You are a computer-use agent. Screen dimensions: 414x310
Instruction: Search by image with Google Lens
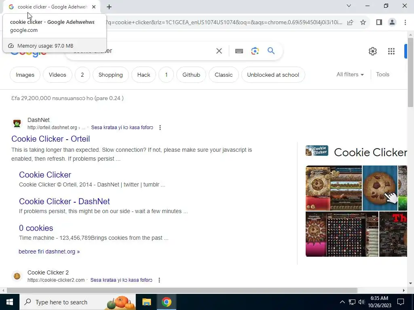[255, 51]
